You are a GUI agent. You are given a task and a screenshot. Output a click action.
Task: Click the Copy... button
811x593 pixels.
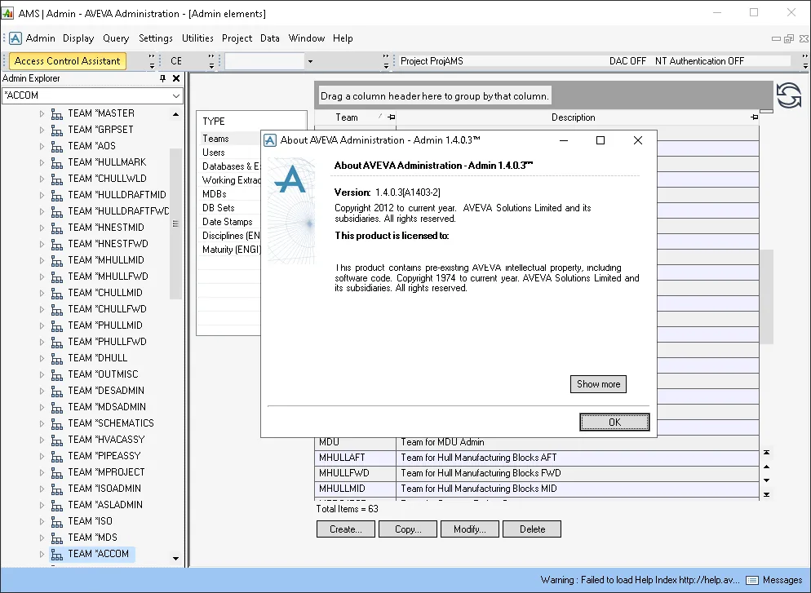pos(408,529)
